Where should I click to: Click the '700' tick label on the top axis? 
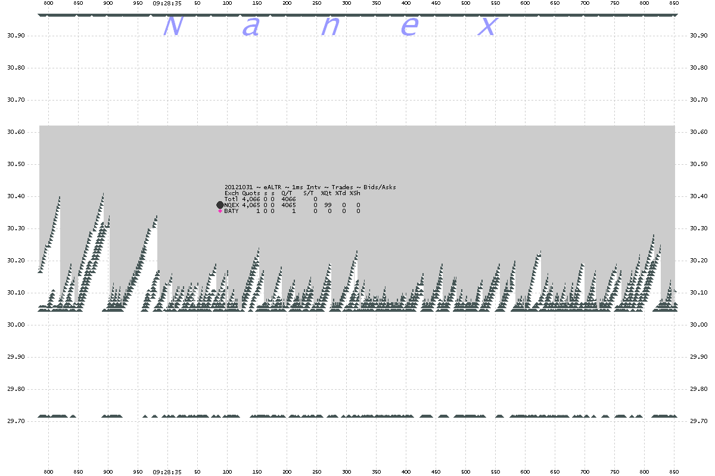[x=585, y=3]
